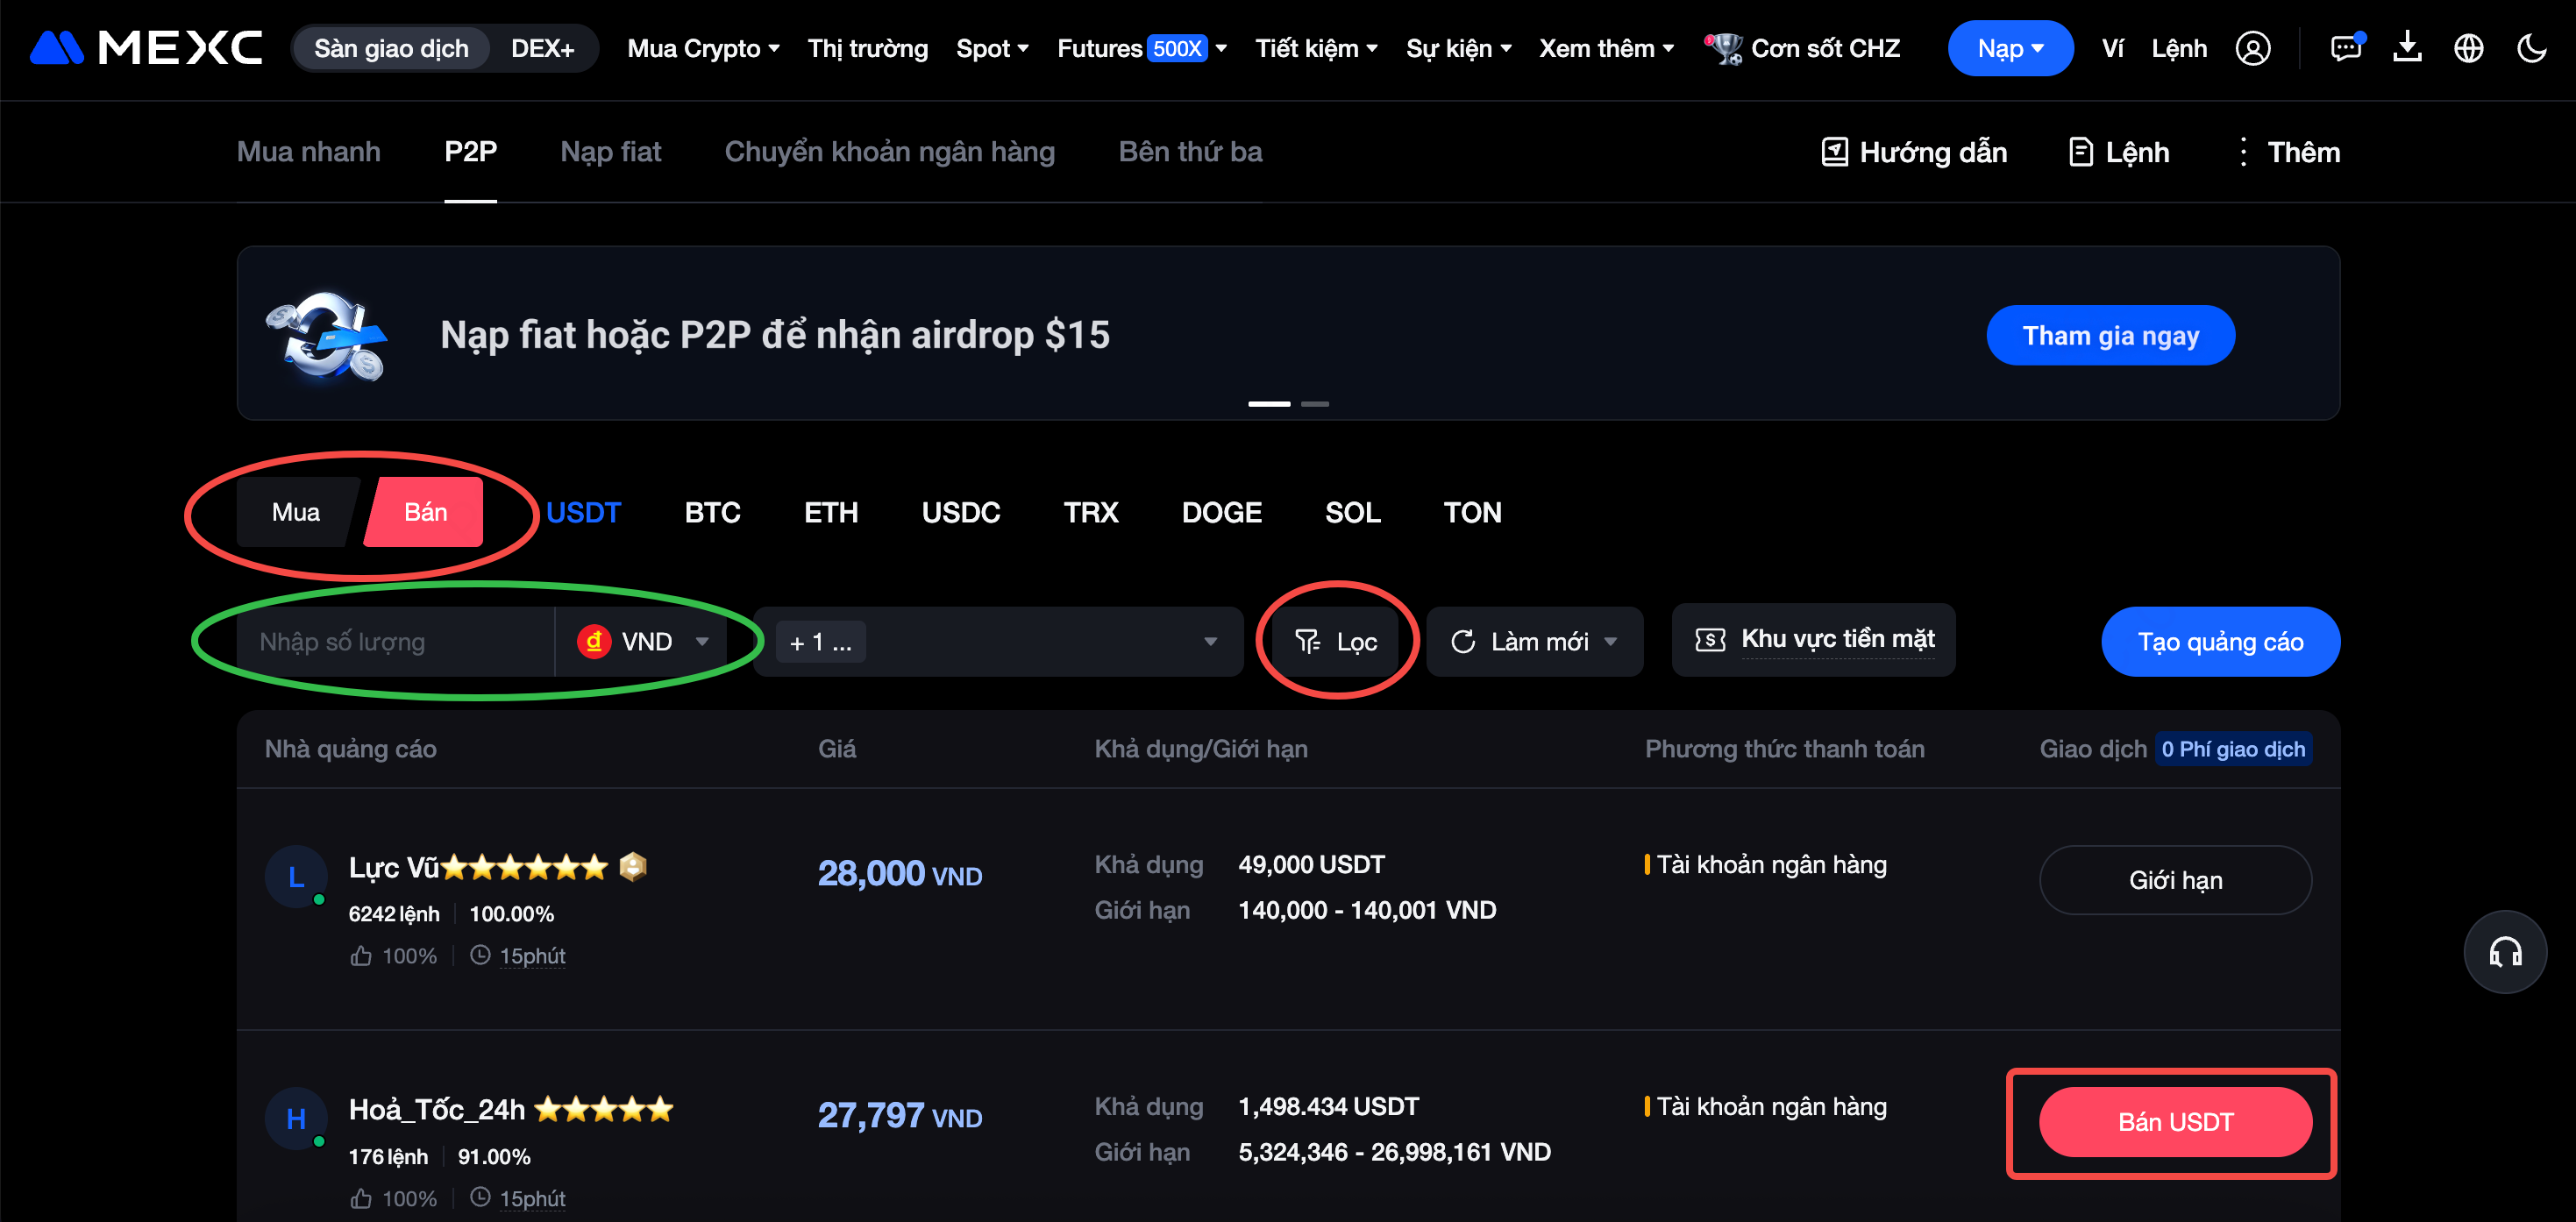Open the headset customer support button

[x=2504, y=951]
